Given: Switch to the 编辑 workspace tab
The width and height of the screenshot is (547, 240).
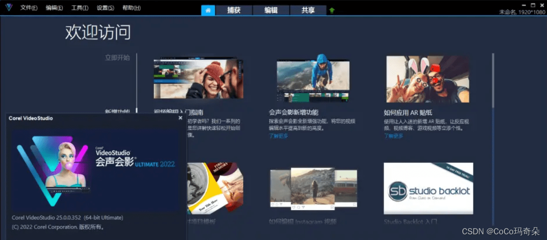Looking at the screenshot, I should (x=271, y=10).
